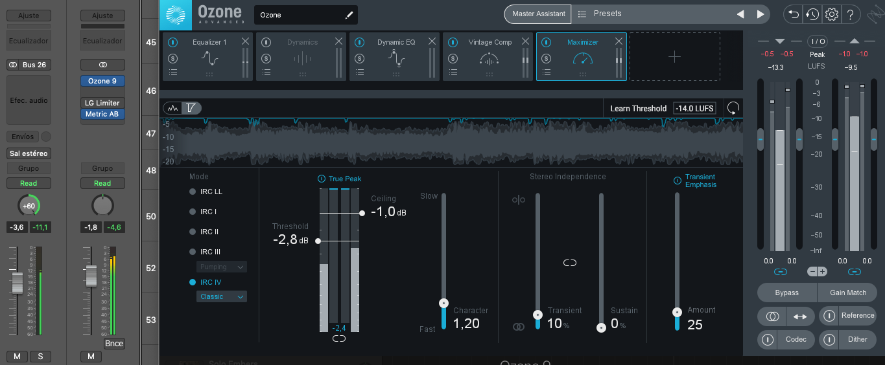Screen dimensions: 885x365
Task: Toggle the Codec power button
Action: (x=768, y=339)
